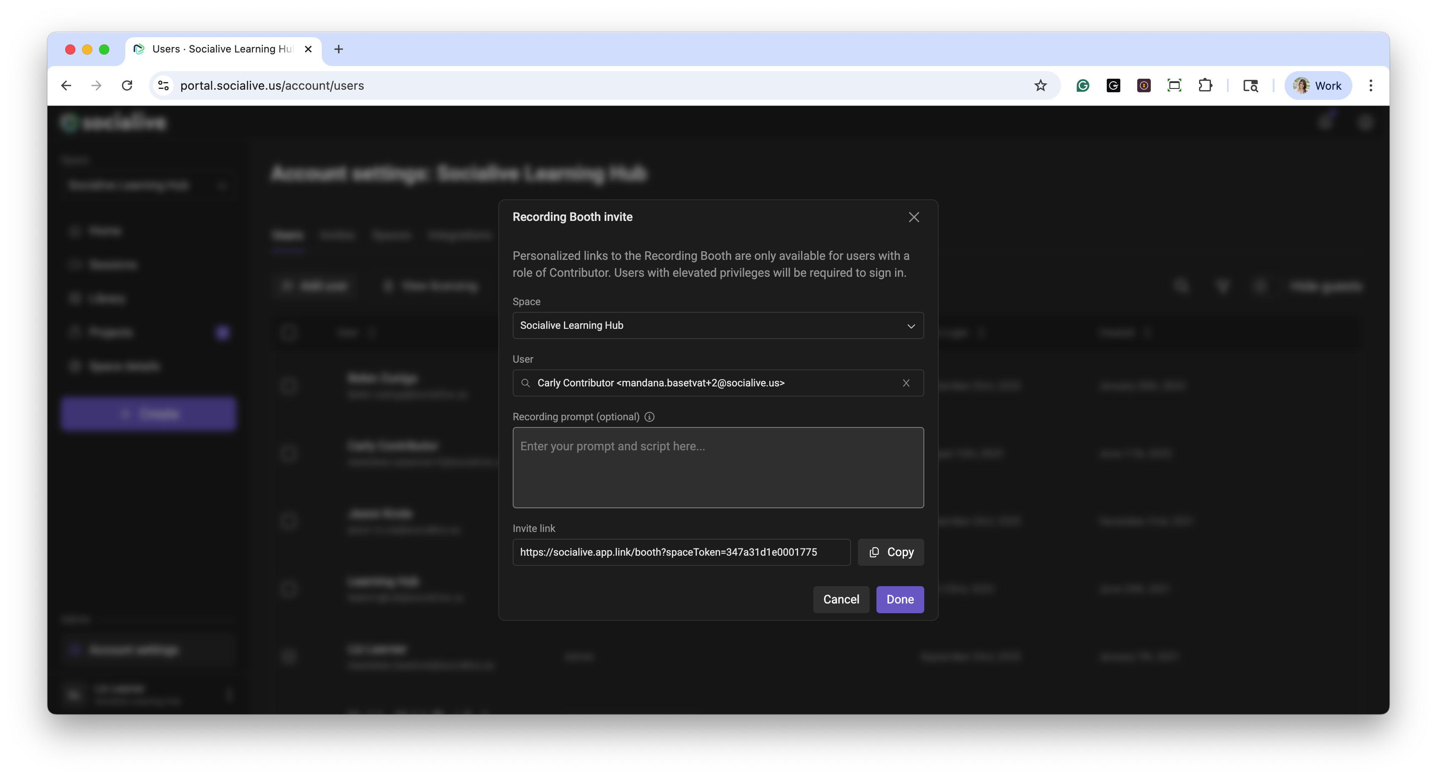Bookmark this page with star icon
Screen dimensions: 1437x777
(1040, 85)
